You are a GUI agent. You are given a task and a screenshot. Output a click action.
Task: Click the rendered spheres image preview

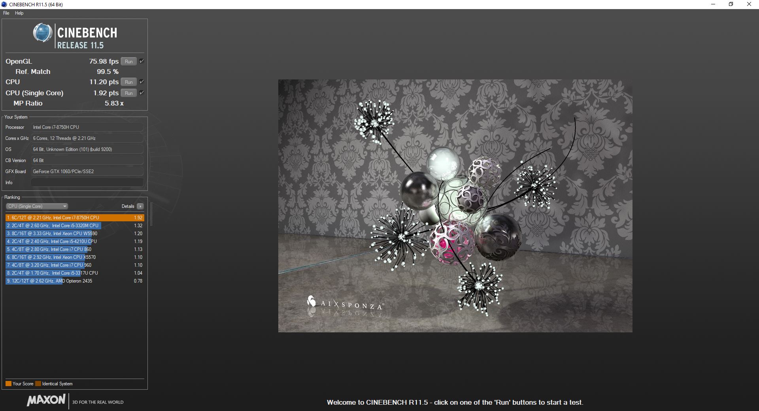(455, 206)
